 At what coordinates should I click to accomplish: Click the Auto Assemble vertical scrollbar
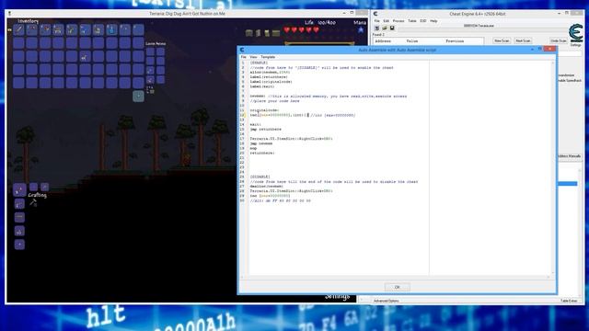(553, 168)
